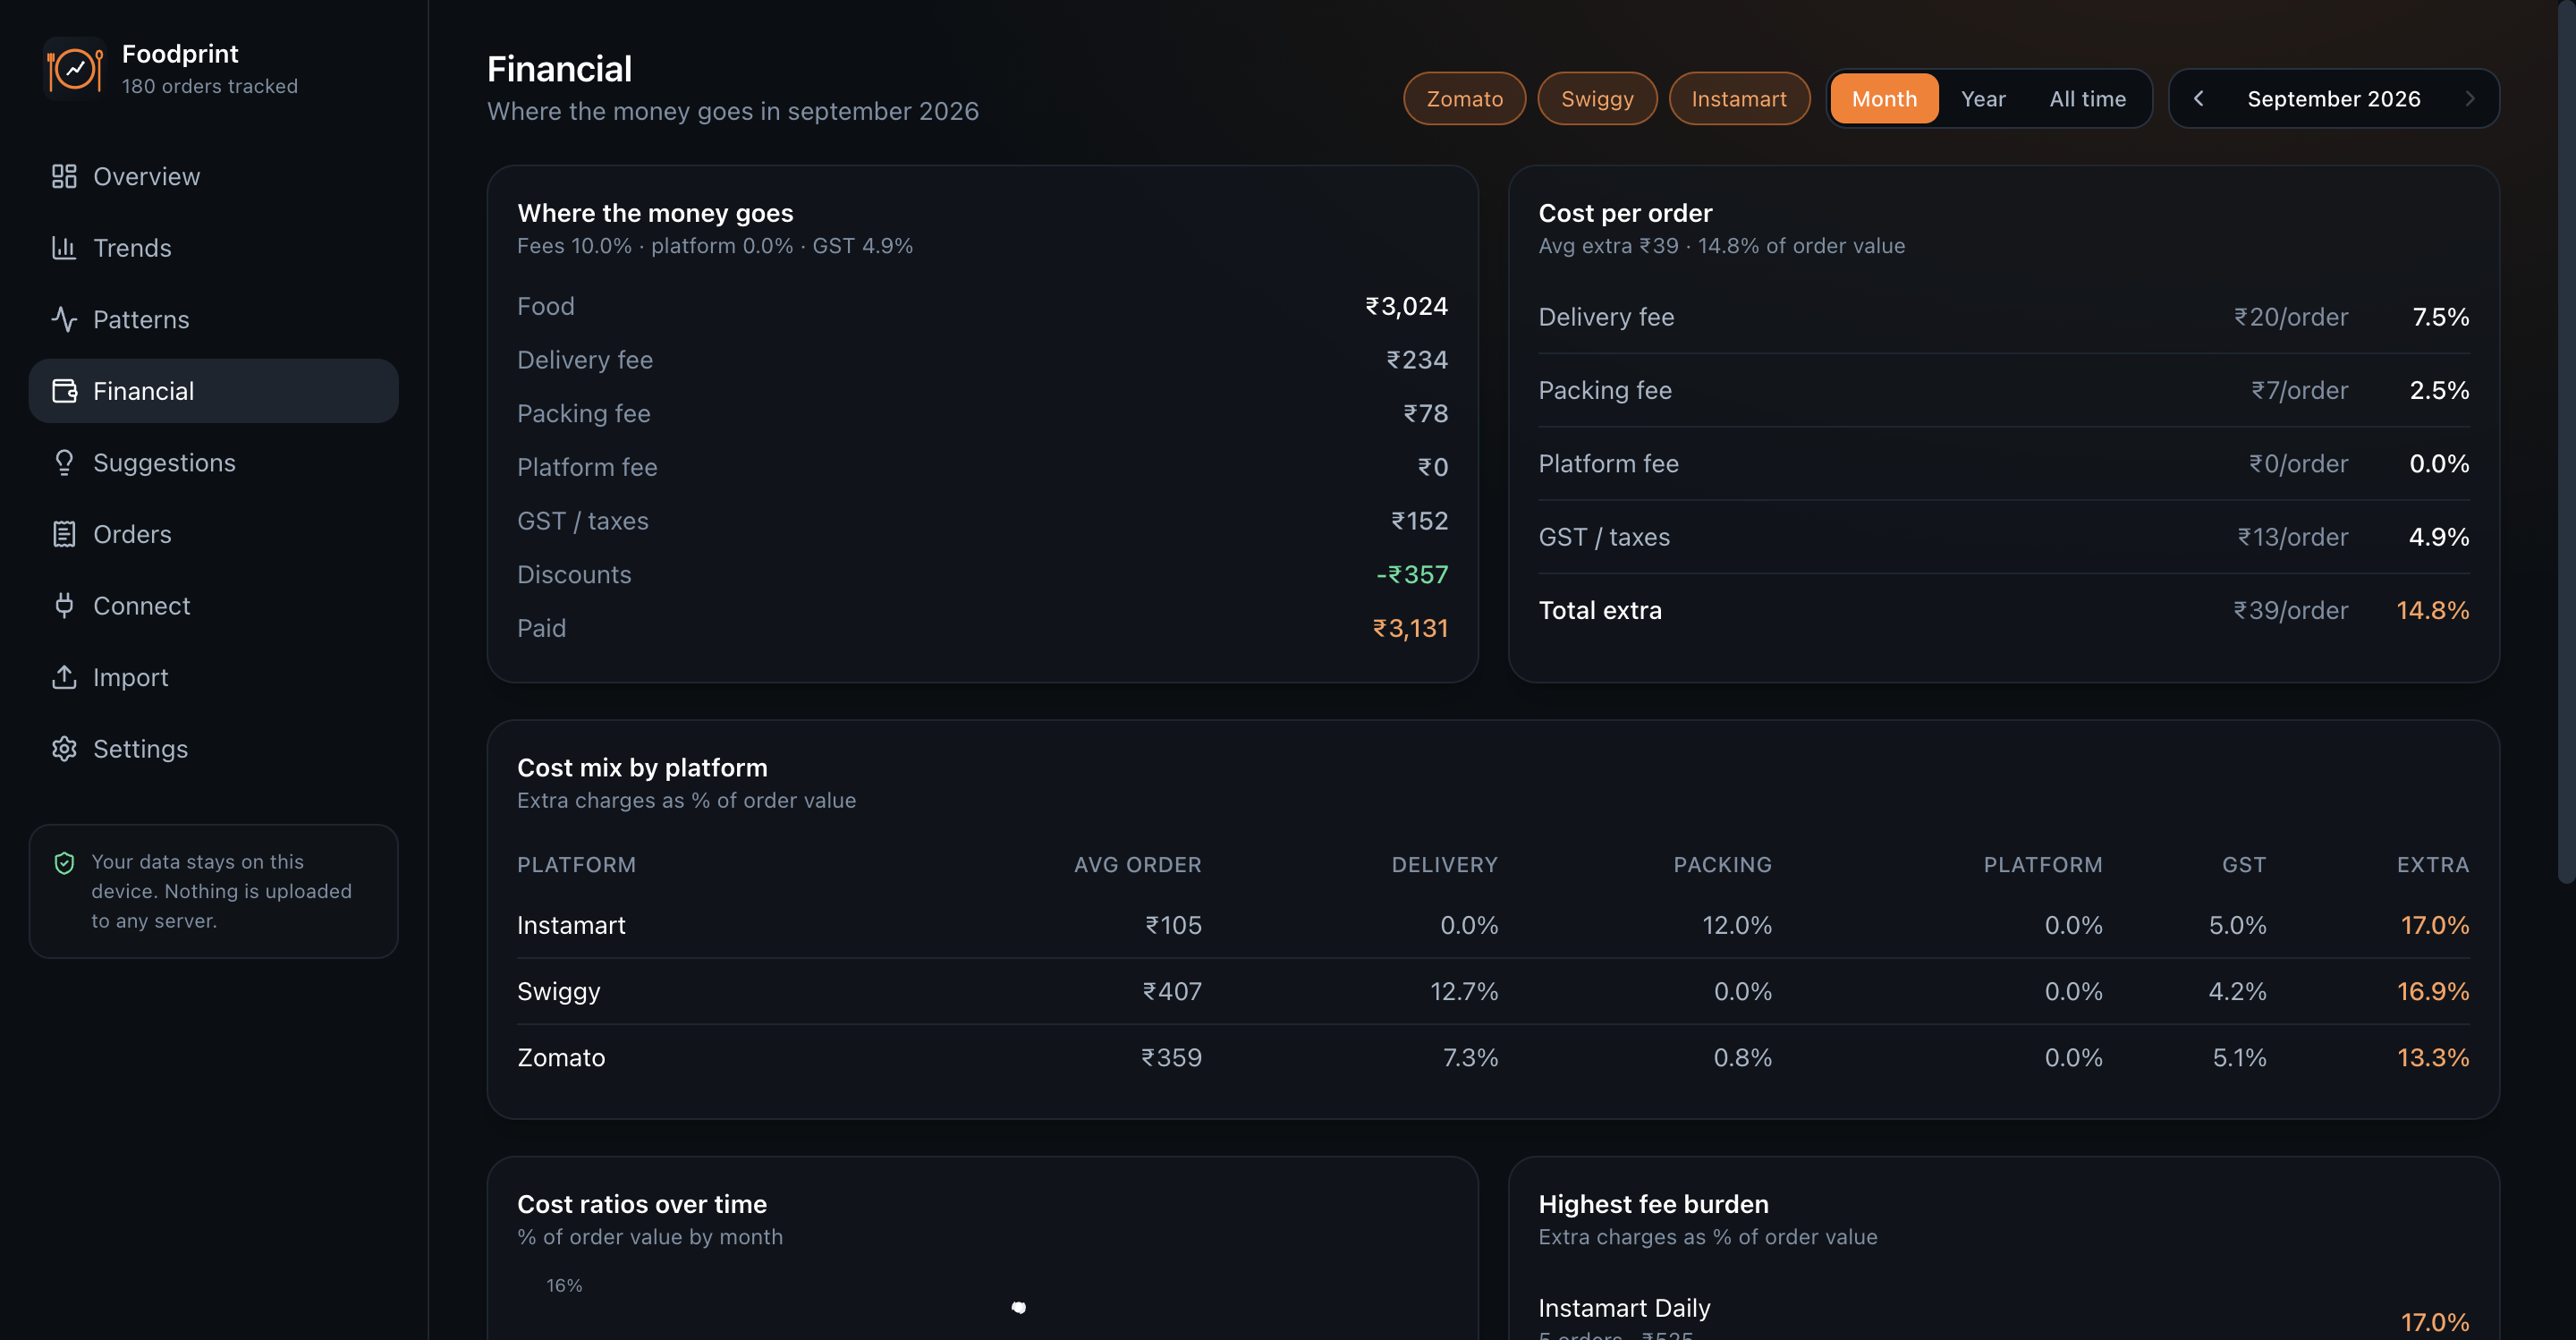Switch to the All time tab
Image resolution: width=2576 pixels, height=1340 pixels.
pyautogui.click(x=2087, y=99)
